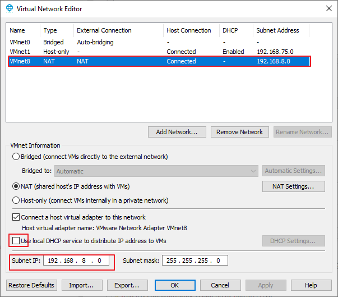The image size is (338, 297).
Task: Click the Rename Network button
Action: tap(303, 132)
